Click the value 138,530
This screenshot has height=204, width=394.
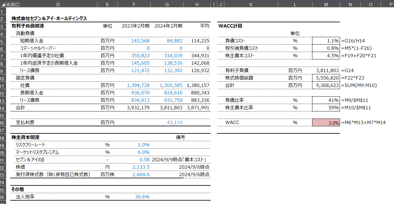click(173, 63)
